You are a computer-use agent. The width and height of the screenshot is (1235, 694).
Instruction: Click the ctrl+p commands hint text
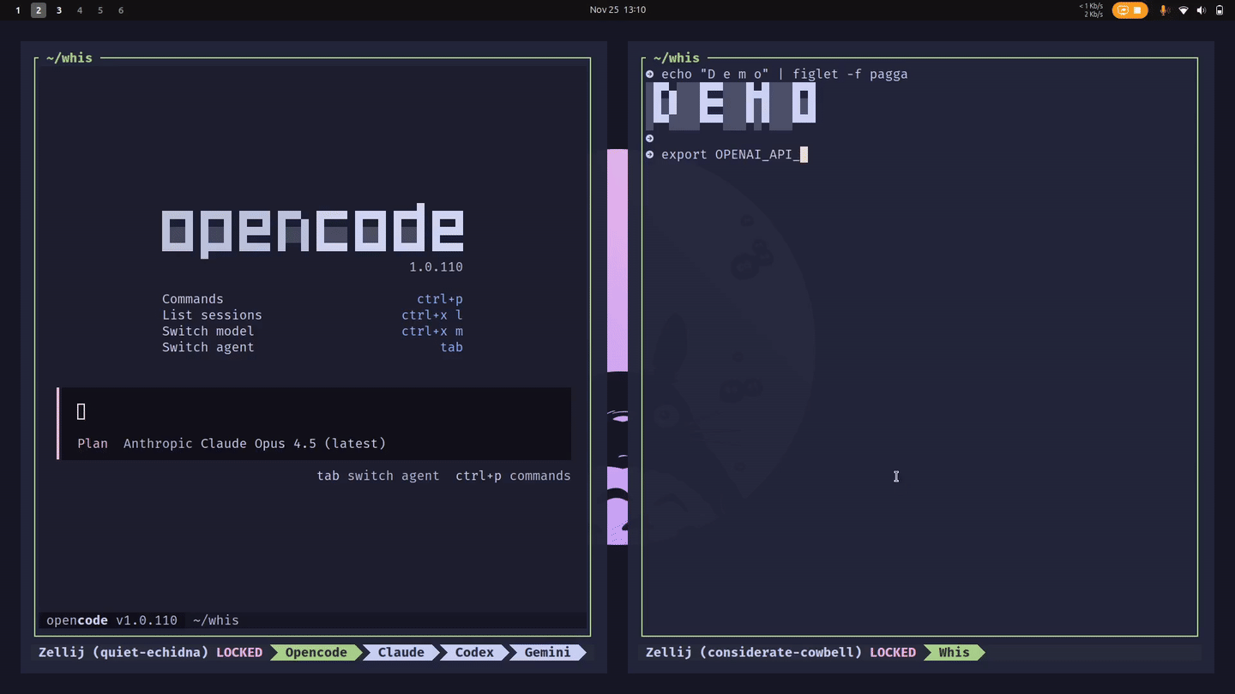point(513,476)
